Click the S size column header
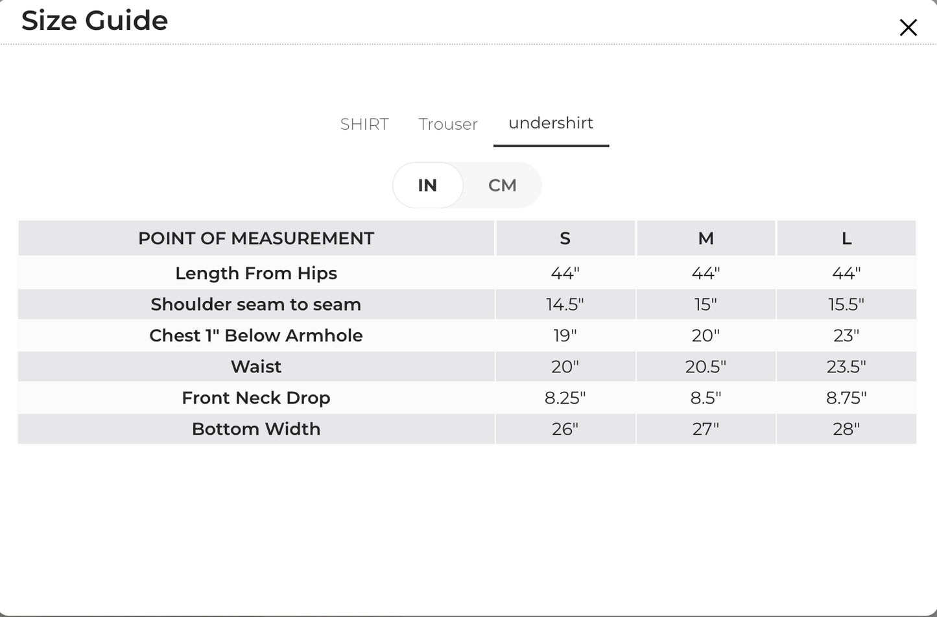The width and height of the screenshot is (937, 617). pos(565,238)
